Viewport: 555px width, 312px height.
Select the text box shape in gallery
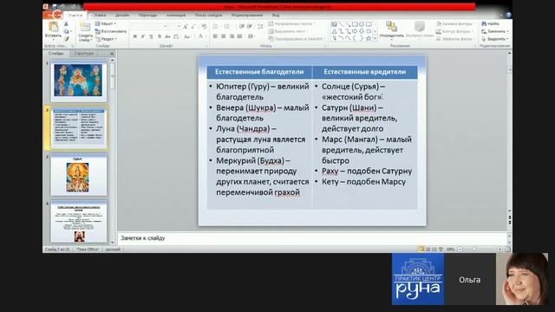(334, 24)
